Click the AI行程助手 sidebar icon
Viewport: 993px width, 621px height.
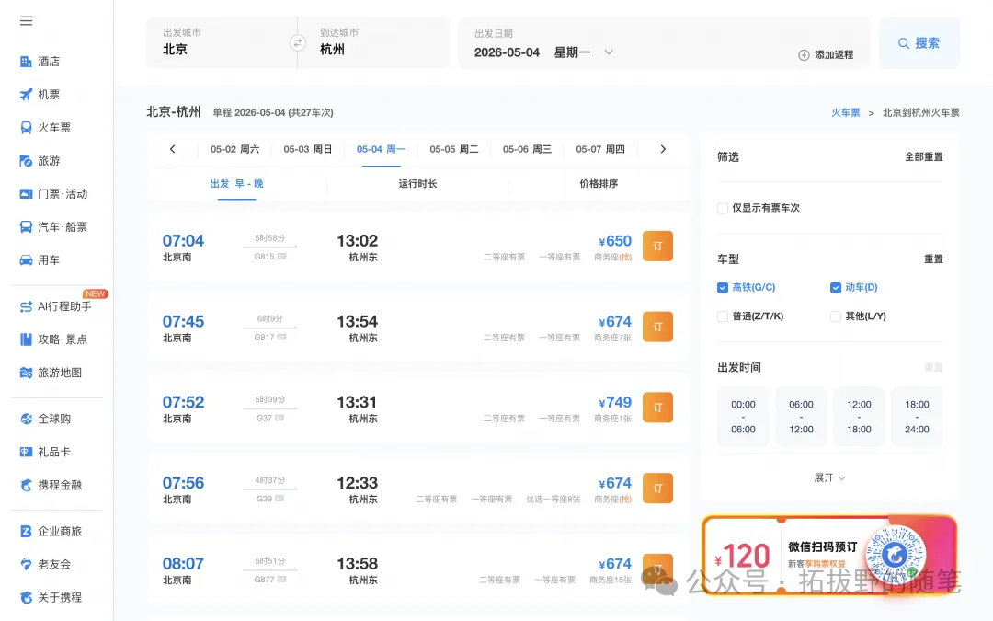[x=26, y=306]
